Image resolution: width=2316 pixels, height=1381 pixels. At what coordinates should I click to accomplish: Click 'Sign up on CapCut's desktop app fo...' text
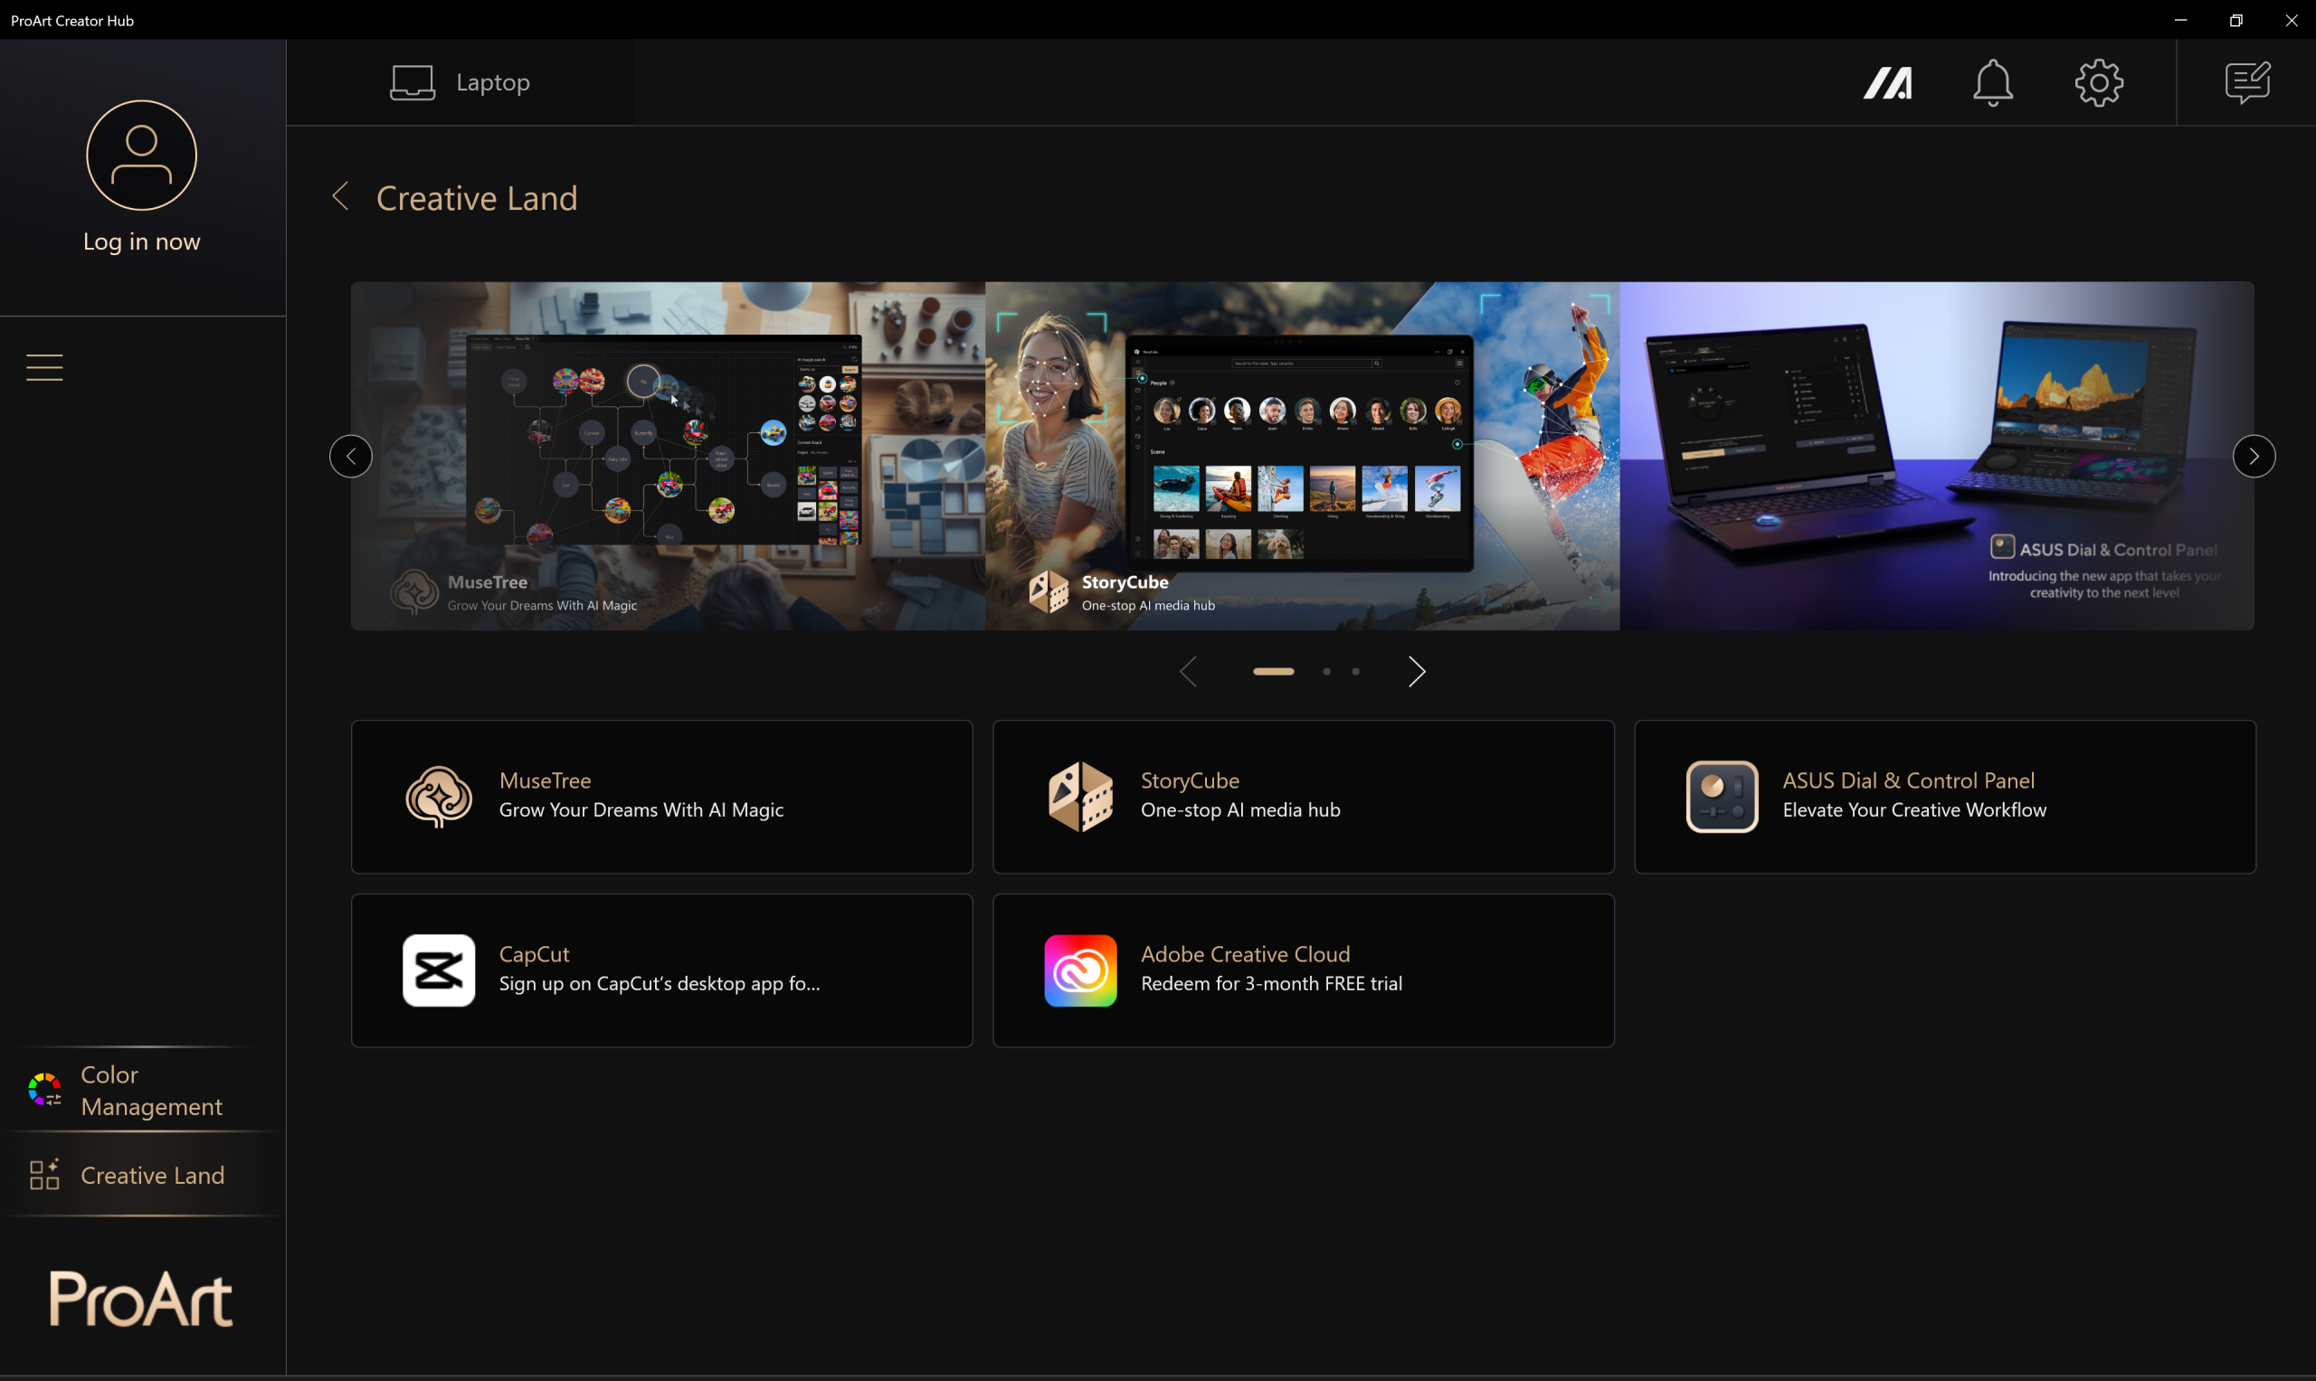(x=659, y=984)
